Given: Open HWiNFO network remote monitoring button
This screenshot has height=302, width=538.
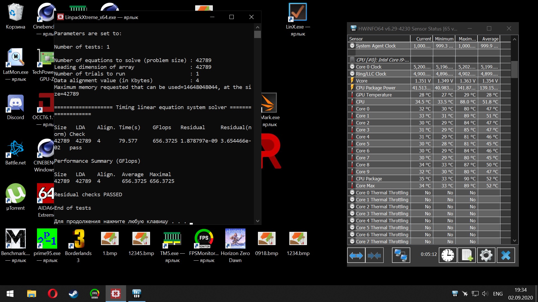Looking at the screenshot, I should pos(401,255).
